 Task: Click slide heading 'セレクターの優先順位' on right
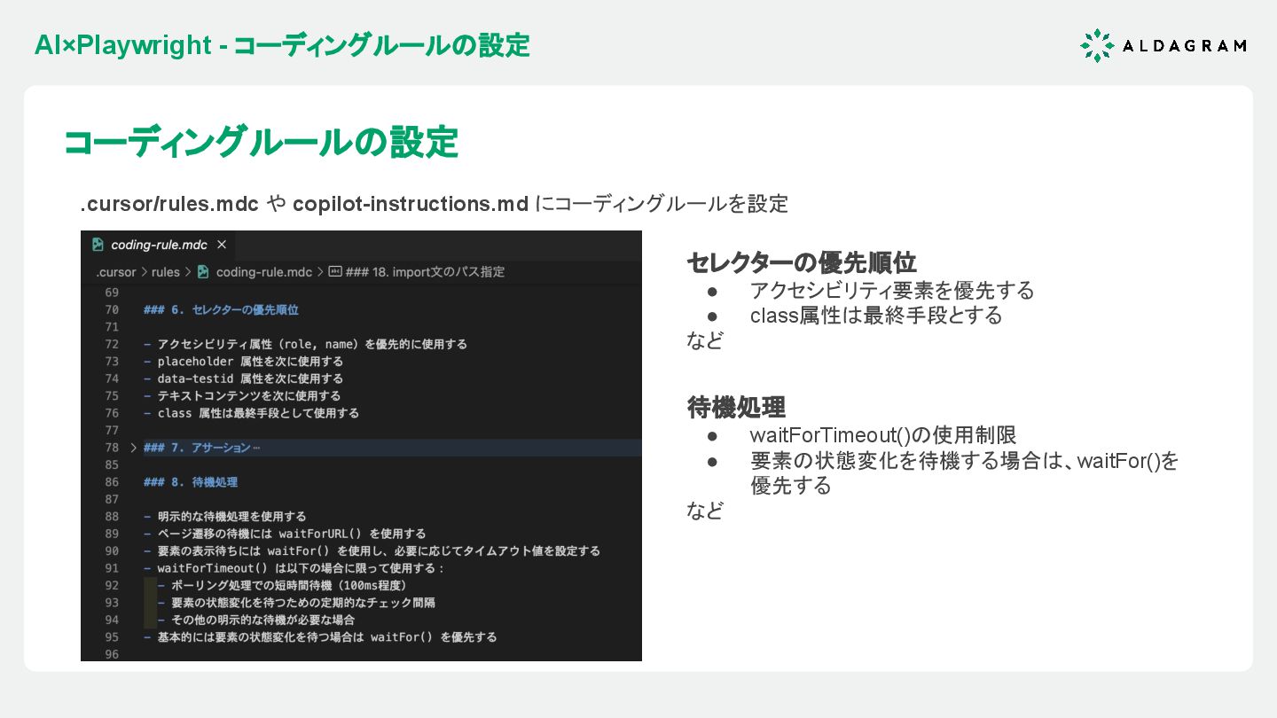coord(802,262)
